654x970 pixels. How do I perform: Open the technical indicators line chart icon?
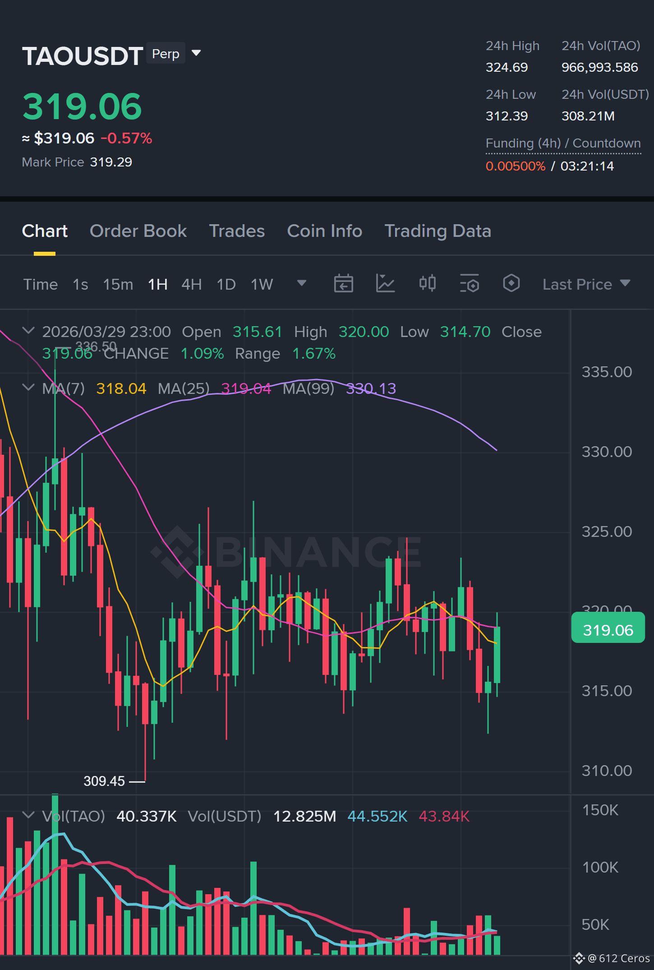coord(385,284)
